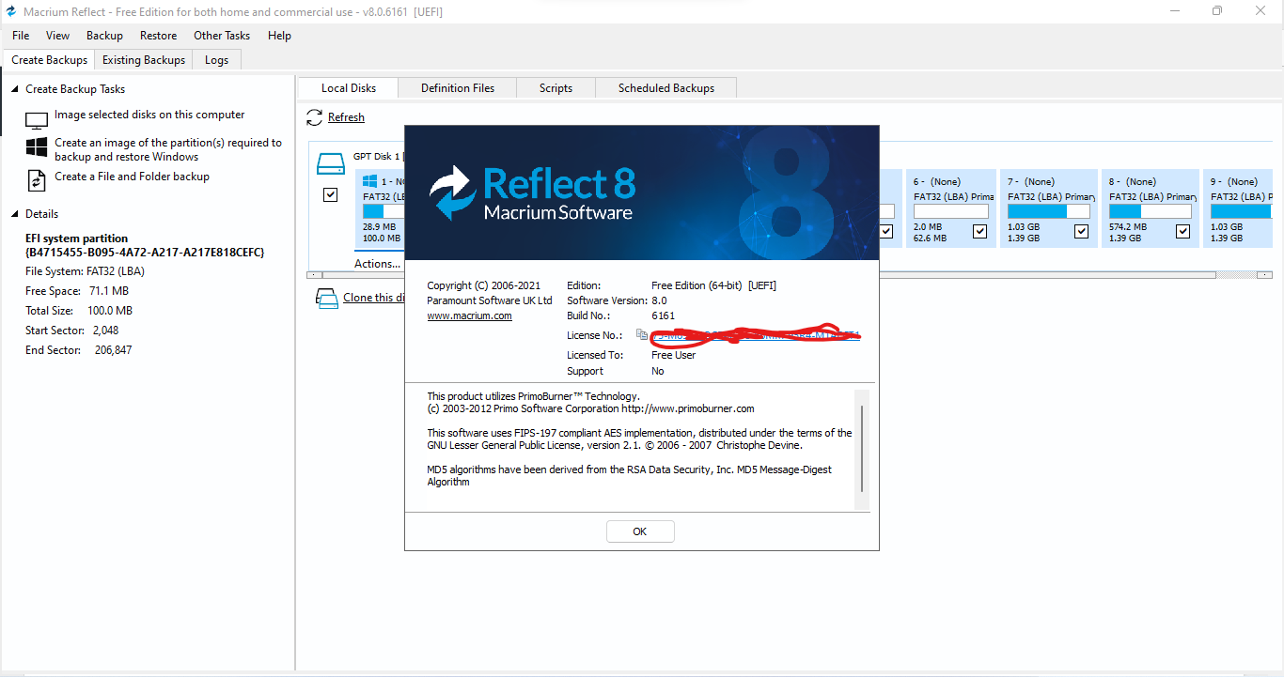Click the "7 - (None)" partition label

1031,181
